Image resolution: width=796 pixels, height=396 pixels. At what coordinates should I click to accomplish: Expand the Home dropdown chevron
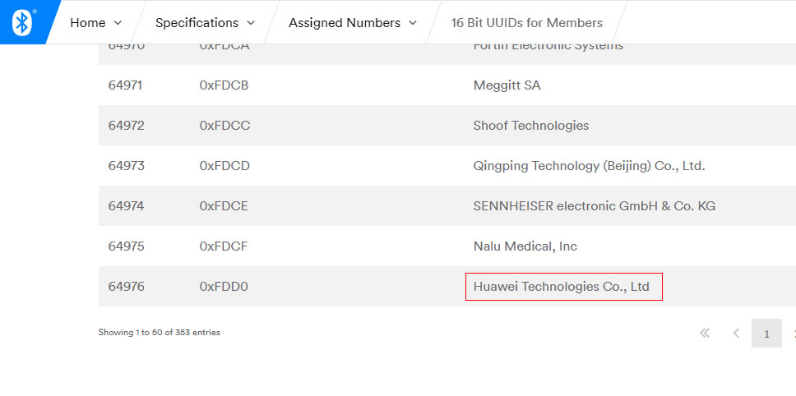pos(118,23)
